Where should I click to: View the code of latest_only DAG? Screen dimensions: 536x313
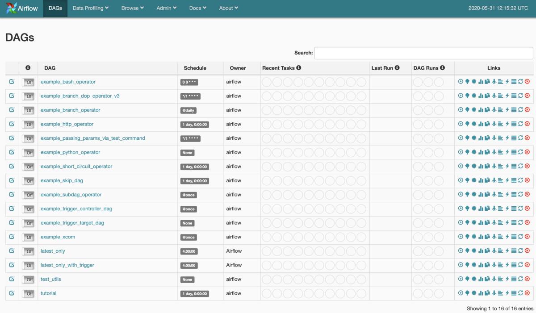pyautogui.click(x=507, y=250)
